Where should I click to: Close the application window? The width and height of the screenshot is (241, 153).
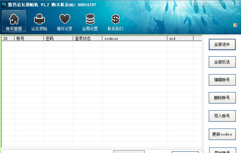point(233,3)
